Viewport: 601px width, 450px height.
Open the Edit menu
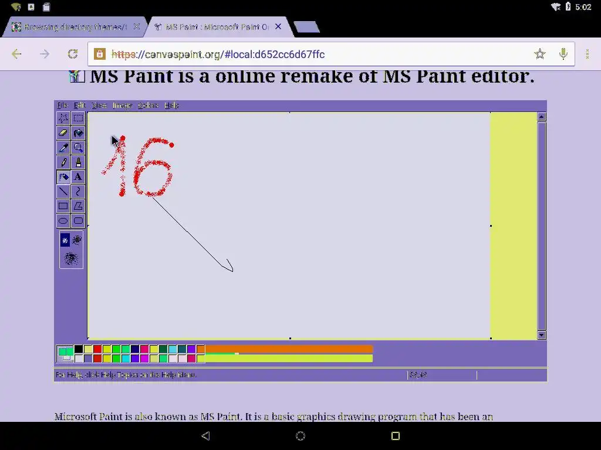click(79, 105)
